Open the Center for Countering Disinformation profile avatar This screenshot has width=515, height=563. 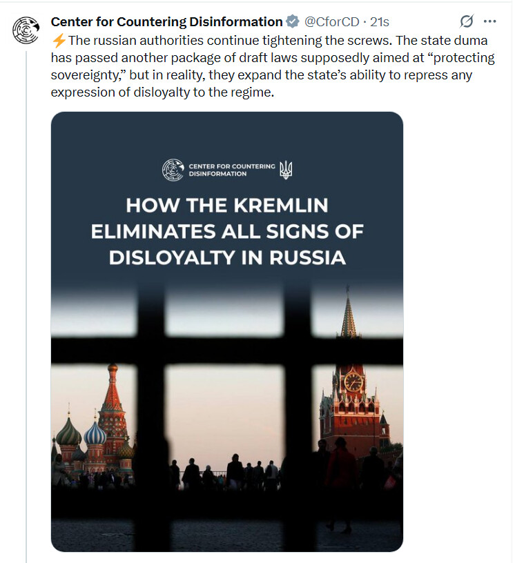26,30
